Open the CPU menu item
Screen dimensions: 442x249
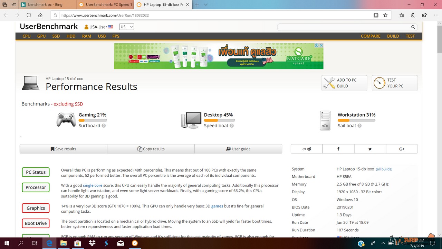coord(27,36)
